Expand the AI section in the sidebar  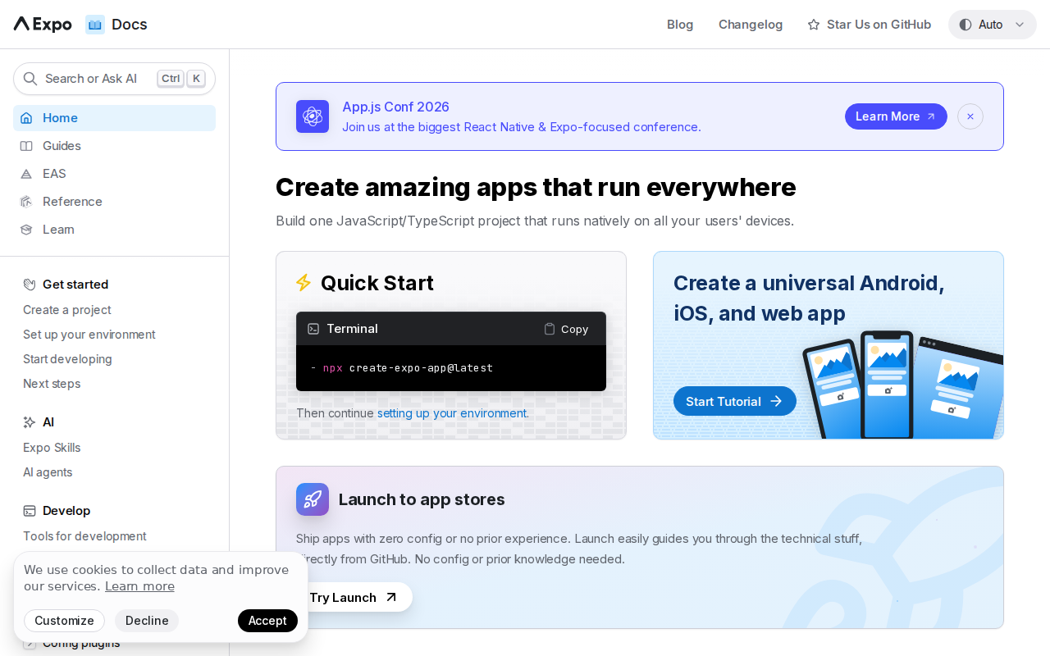pyautogui.click(x=48, y=421)
